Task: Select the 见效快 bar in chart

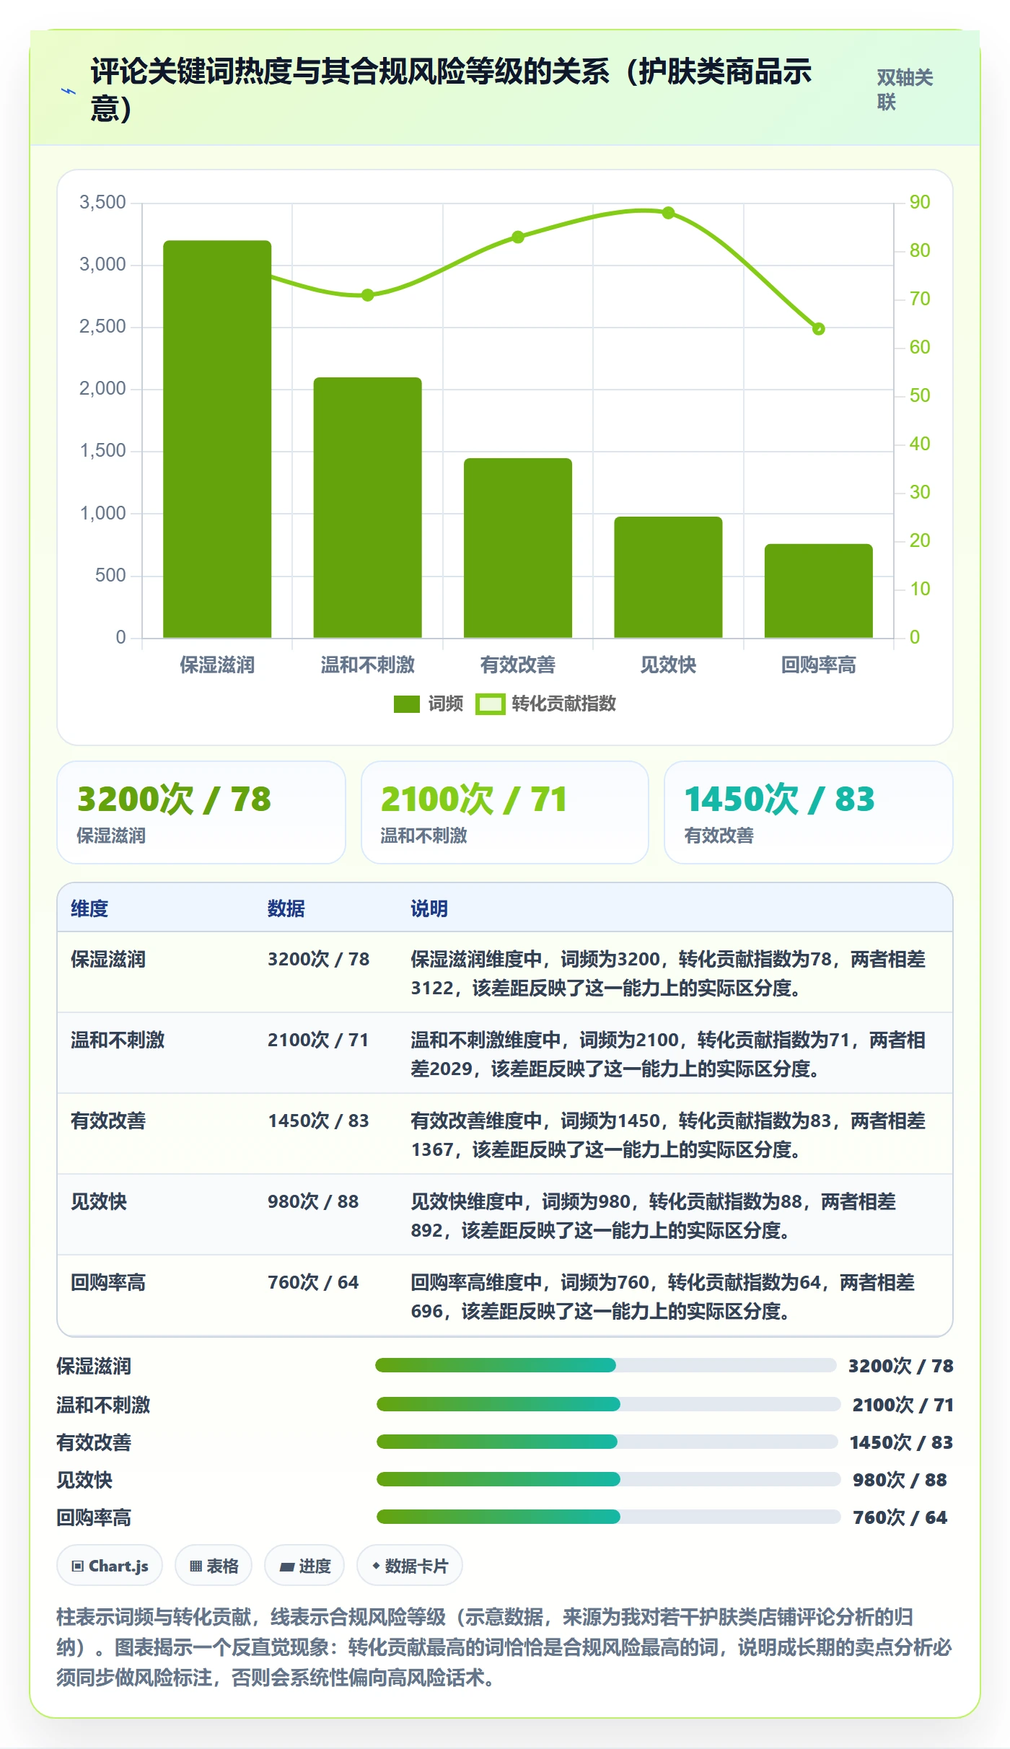Action: click(668, 577)
